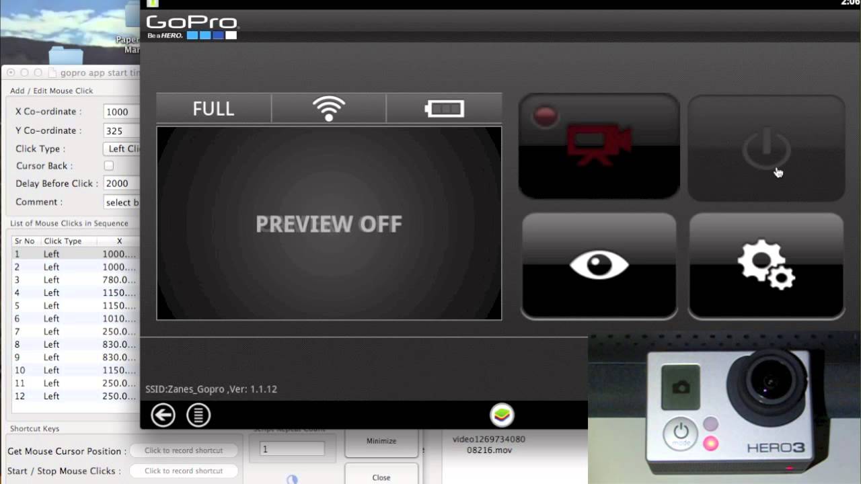Click the BlueStacks home logo icon
The image size is (861, 484).
point(502,415)
